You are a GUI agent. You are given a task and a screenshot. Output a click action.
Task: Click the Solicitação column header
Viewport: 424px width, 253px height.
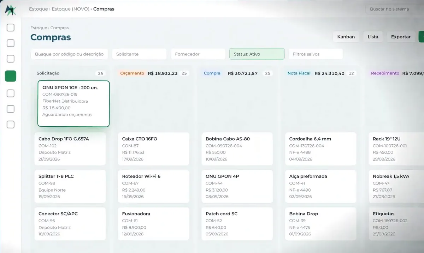pos(48,73)
